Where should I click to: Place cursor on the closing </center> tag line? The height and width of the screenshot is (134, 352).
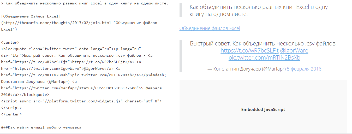(x=11, y=114)
